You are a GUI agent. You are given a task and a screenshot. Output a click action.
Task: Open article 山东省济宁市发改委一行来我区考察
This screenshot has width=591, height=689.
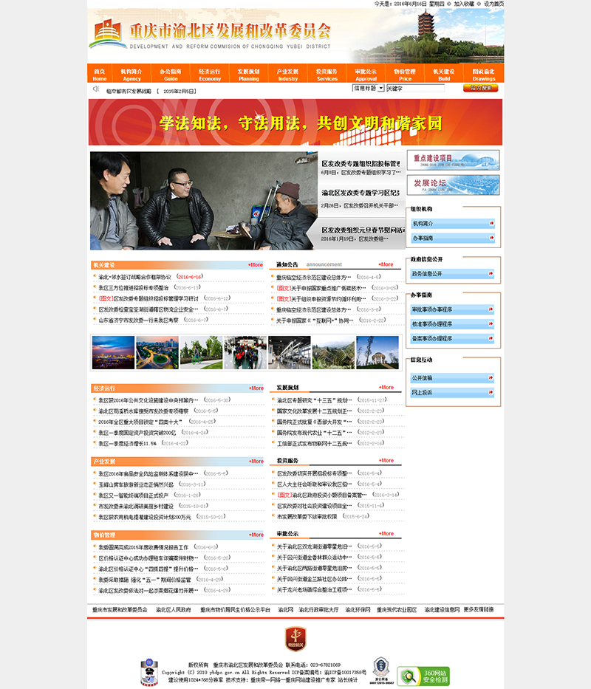pos(139,320)
